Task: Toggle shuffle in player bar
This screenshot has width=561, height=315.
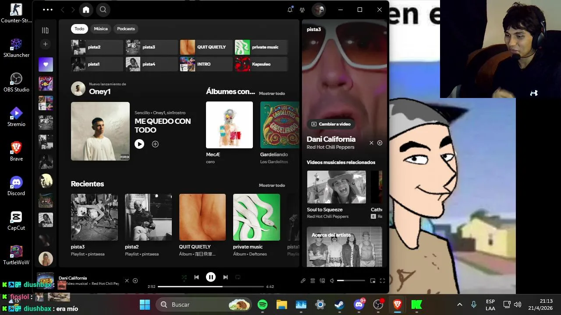Action: 184,277
